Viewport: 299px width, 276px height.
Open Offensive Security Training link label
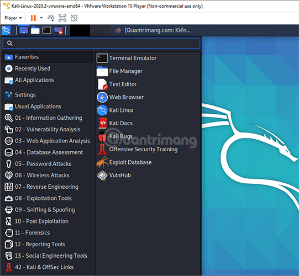pos(143,150)
